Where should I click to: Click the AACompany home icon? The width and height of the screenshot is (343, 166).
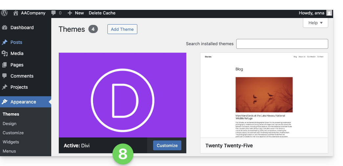click(15, 13)
